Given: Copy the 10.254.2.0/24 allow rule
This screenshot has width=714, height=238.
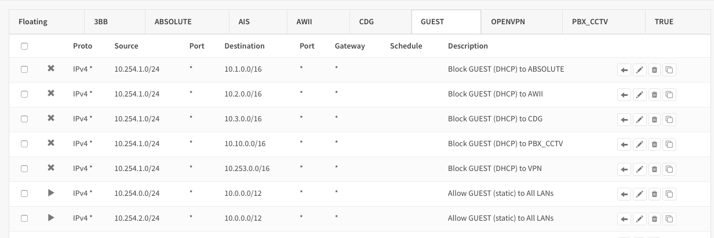Looking at the screenshot, I should tap(669, 219).
